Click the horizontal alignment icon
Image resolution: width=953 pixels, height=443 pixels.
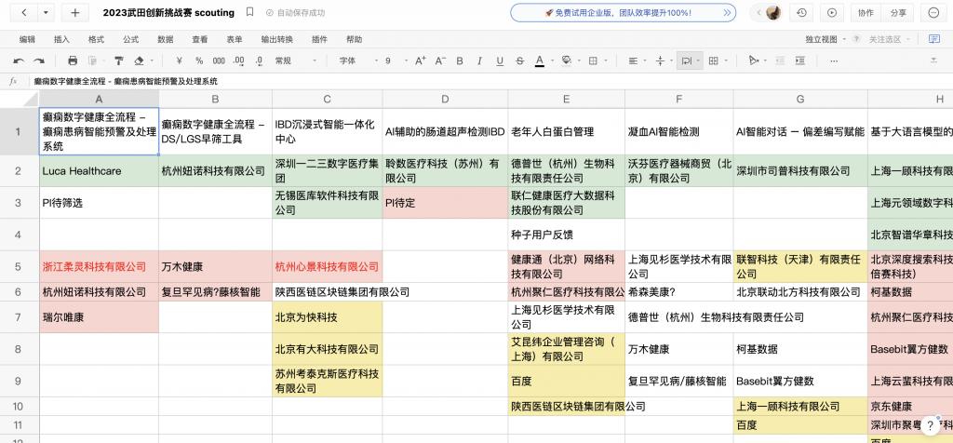[633, 60]
